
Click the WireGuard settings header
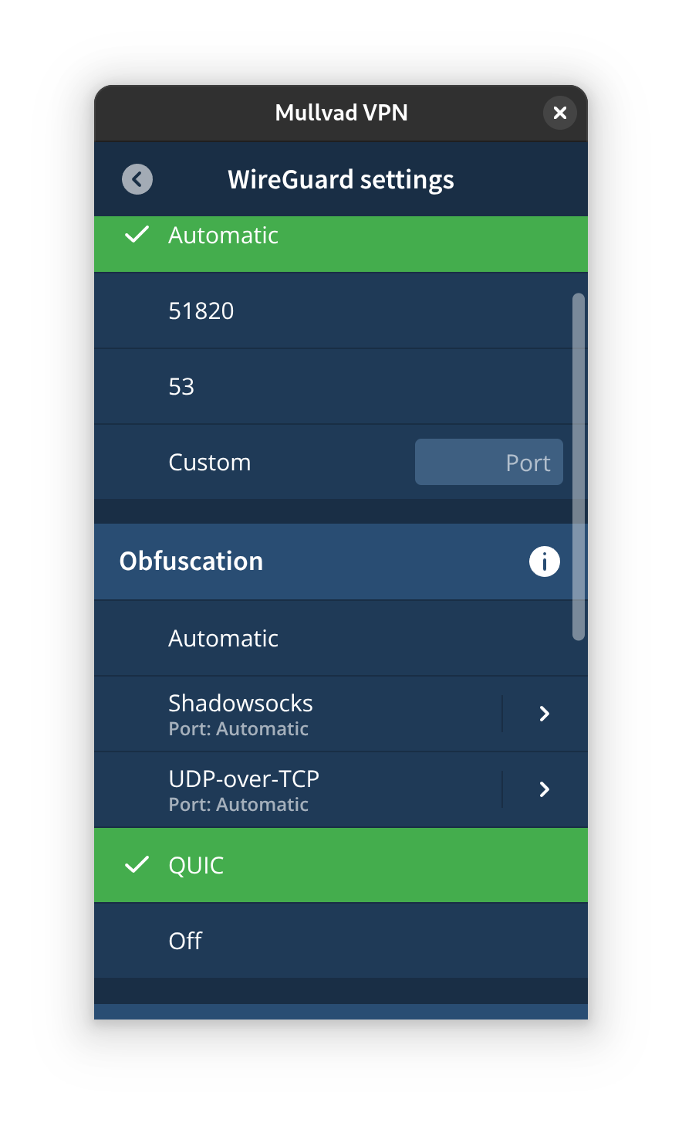point(341,178)
